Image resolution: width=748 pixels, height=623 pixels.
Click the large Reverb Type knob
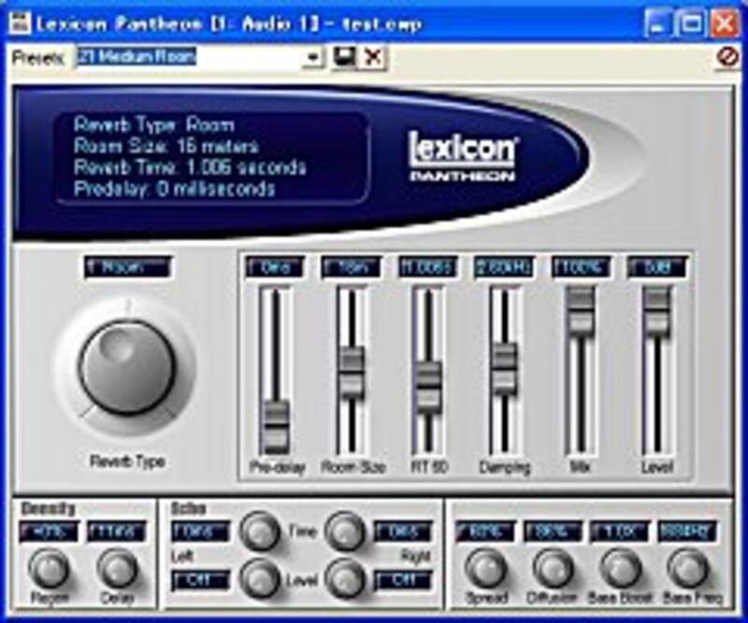(x=126, y=366)
